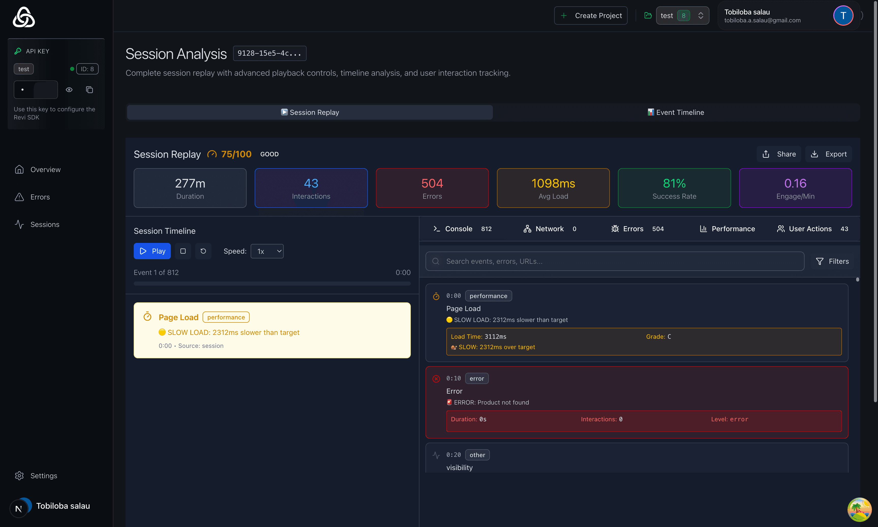Reveal the hidden API key value
This screenshot has width=878, height=527.
[69, 89]
